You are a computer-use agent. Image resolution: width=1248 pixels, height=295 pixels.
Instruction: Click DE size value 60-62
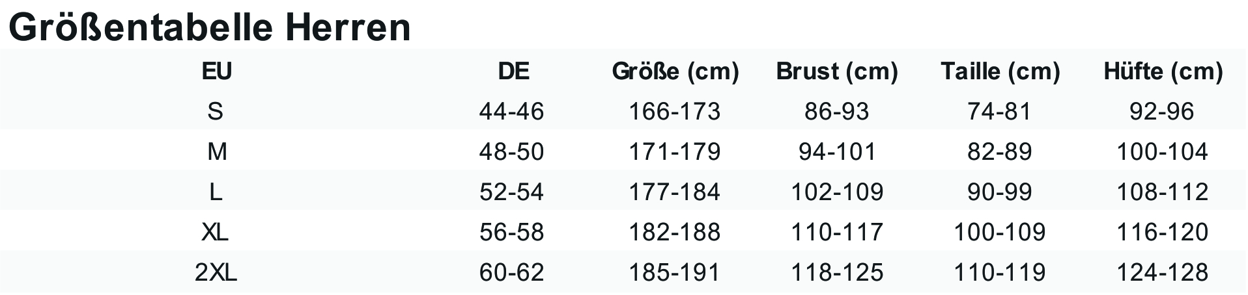511,273
